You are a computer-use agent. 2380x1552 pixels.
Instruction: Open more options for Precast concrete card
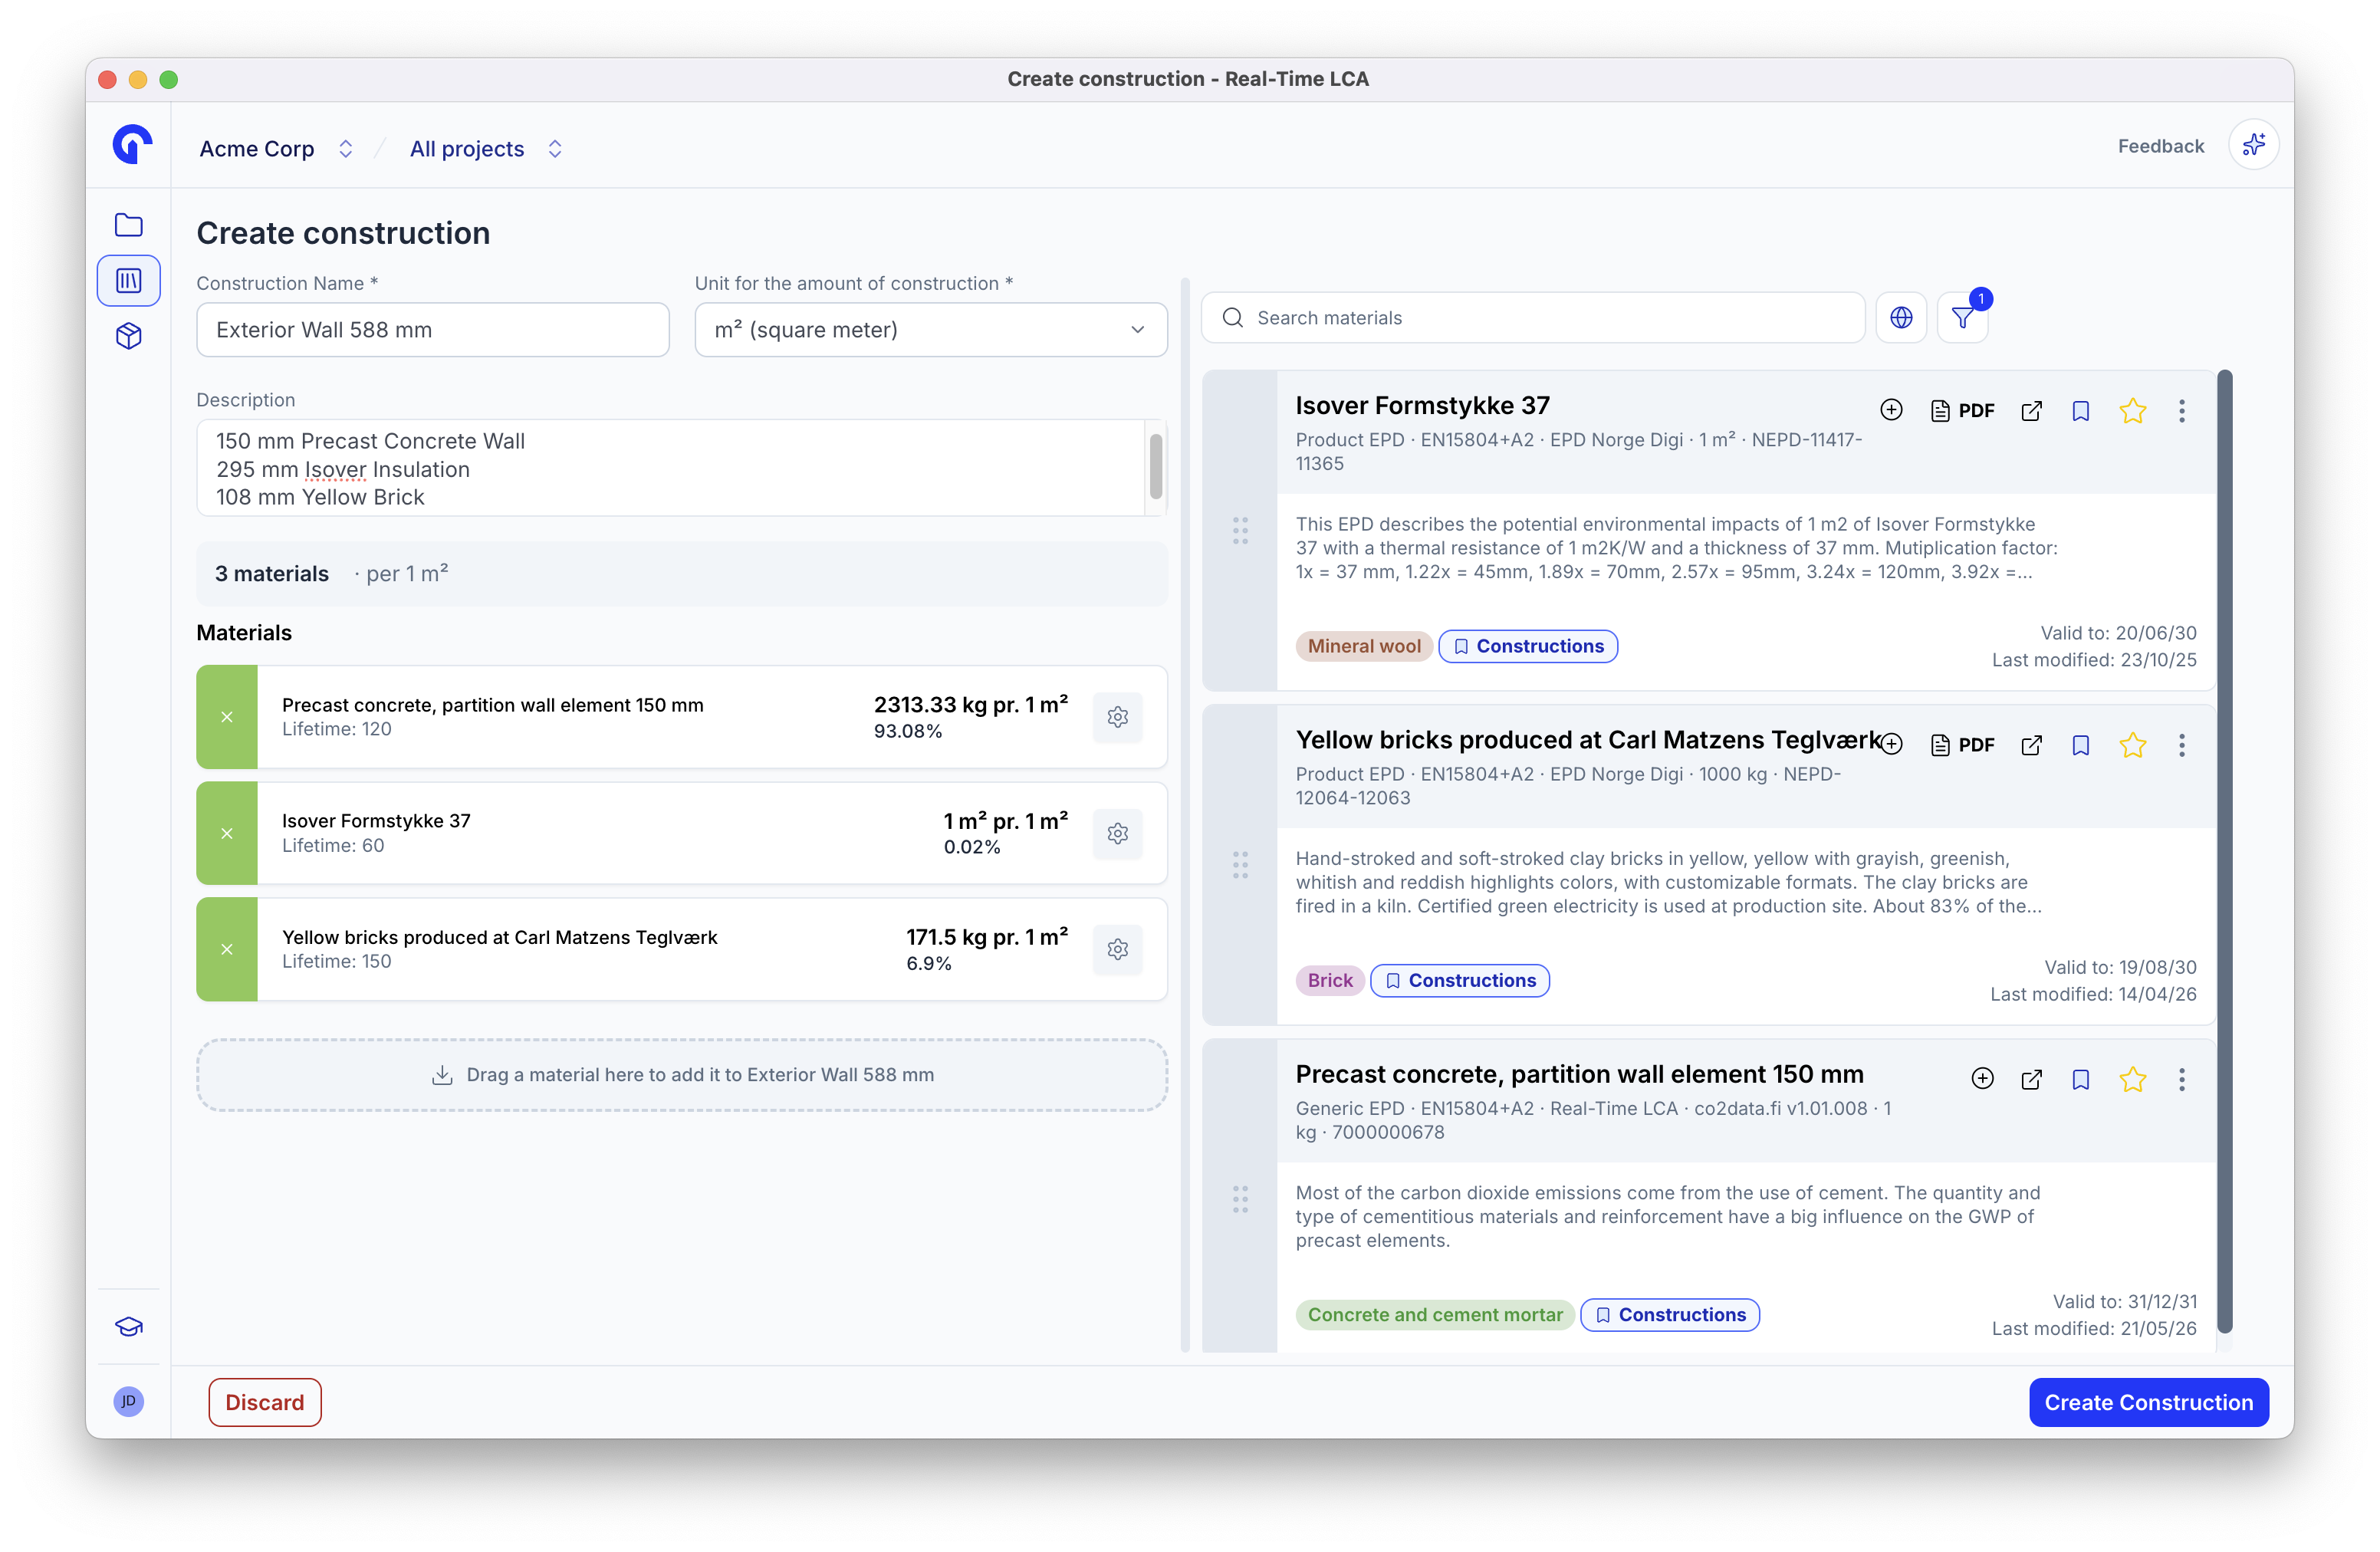pos(2182,1078)
